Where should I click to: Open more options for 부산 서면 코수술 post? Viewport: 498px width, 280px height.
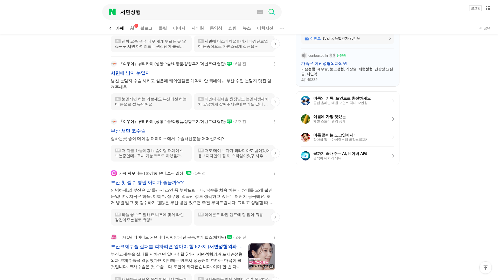point(275,122)
